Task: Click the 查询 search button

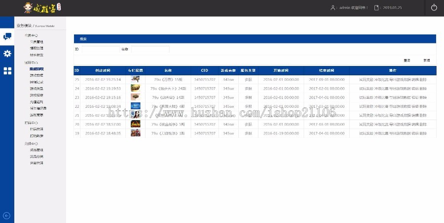Action: (x=407, y=61)
